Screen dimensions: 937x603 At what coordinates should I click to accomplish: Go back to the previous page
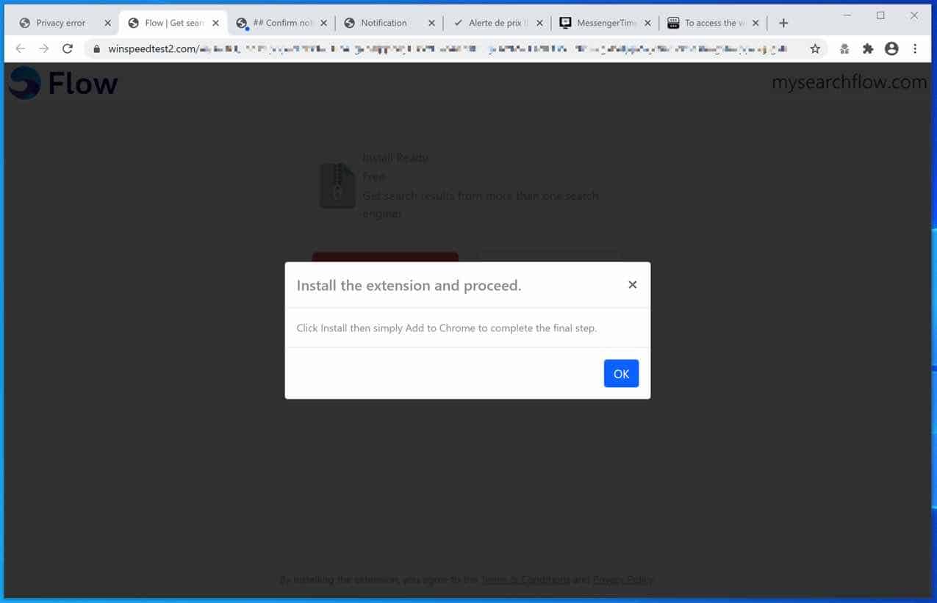pos(20,48)
